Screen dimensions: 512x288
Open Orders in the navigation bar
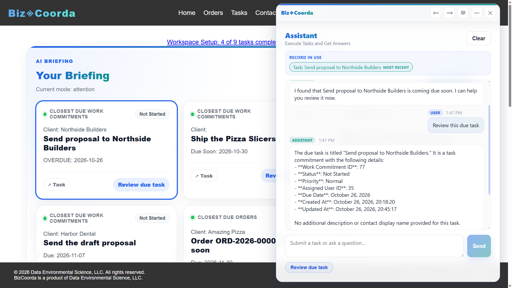point(213,13)
